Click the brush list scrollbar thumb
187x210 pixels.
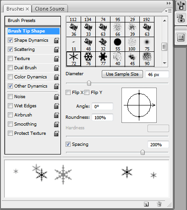click(165, 47)
